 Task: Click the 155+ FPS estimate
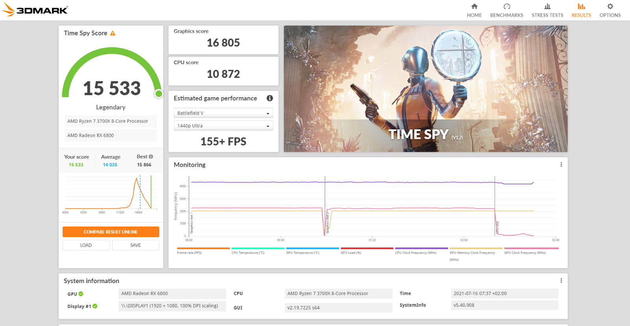[x=223, y=142]
